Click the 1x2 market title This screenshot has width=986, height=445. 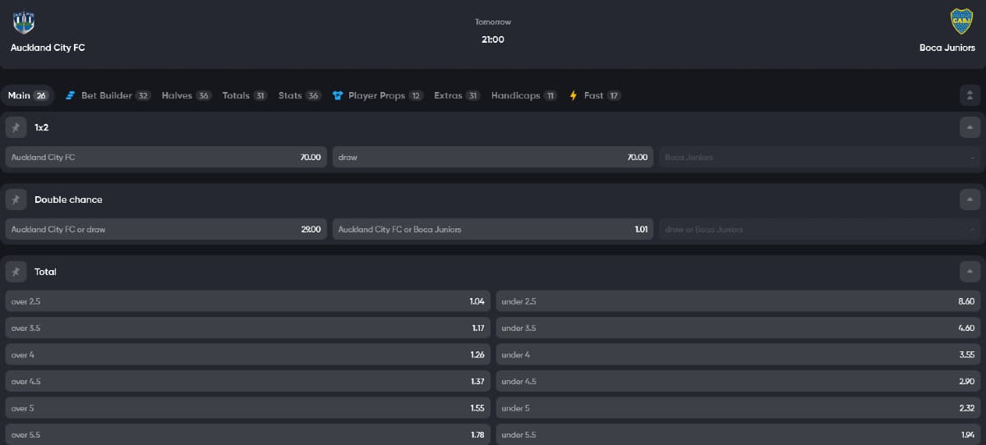coord(41,127)
